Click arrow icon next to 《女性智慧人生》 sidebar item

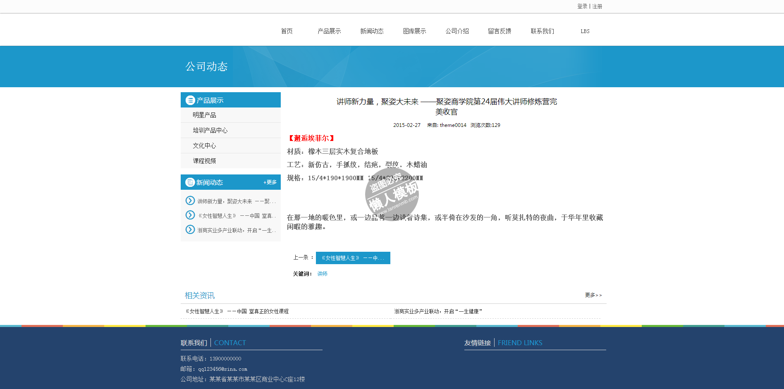click(x=190, y=215)
